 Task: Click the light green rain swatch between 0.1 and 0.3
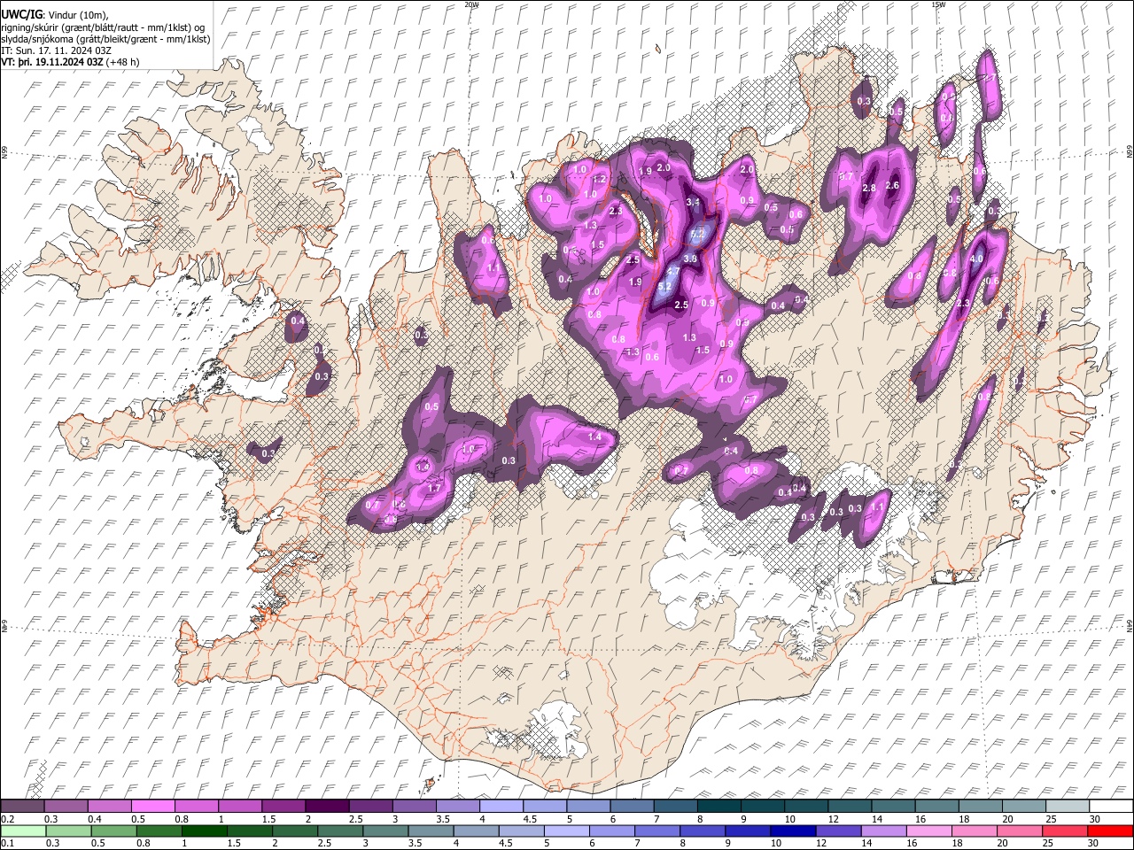tap(23, 831)
